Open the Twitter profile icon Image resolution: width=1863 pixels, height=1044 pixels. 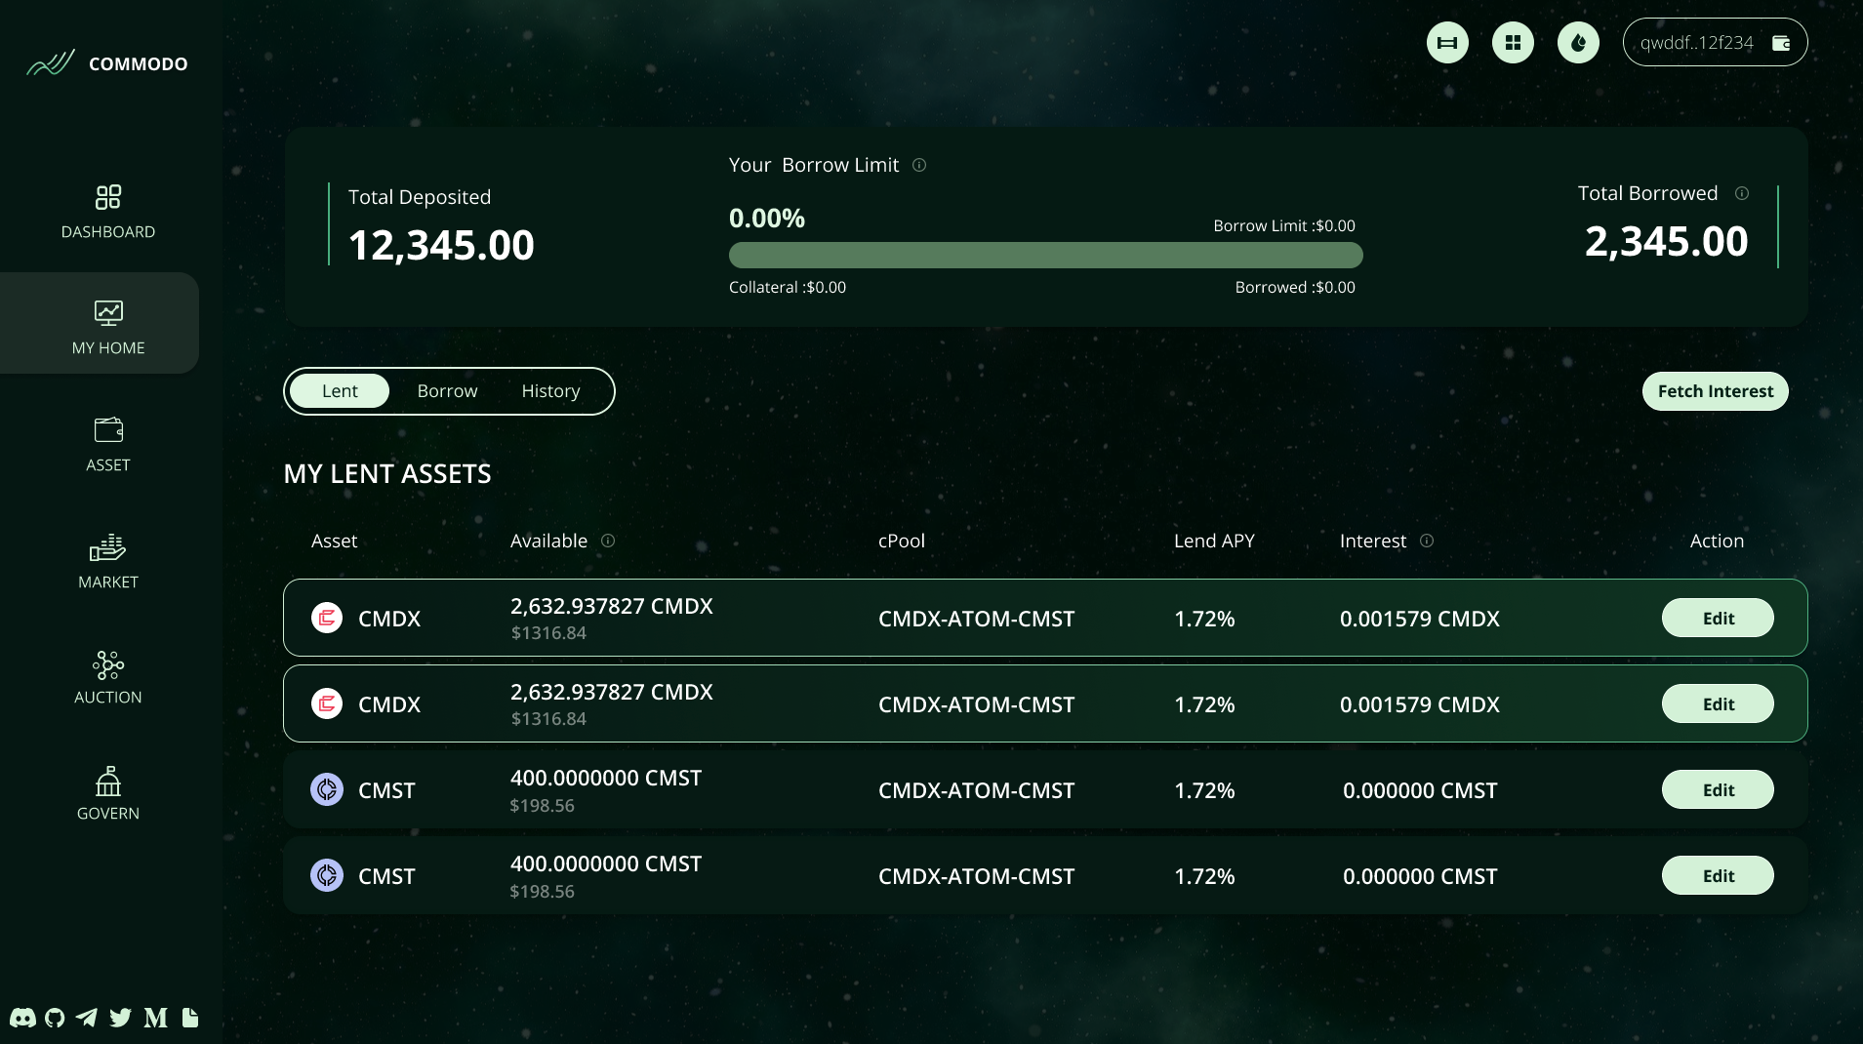(120, 1018)
